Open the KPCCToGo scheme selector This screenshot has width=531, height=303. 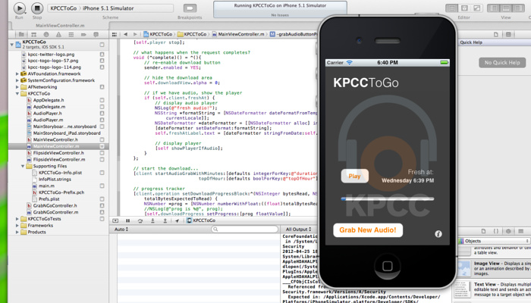click(x=63, y=8)
